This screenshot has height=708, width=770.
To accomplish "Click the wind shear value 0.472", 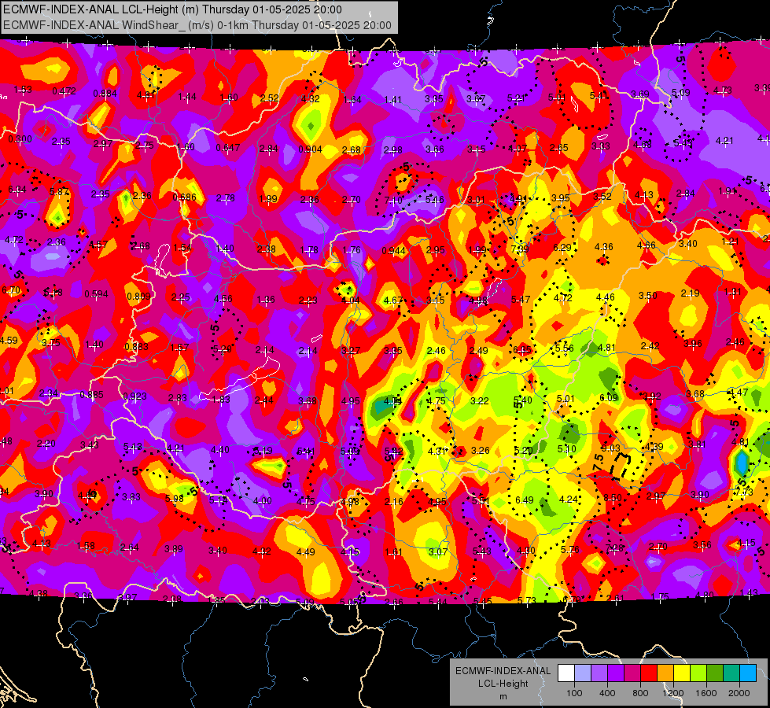I will coord(64,91).
